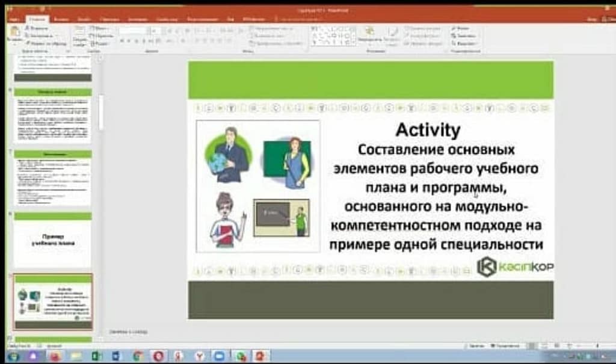The height and width of the screenshot is (364, 616).
Task: Click the Windows Start button
Action: [x=13, y=356]
